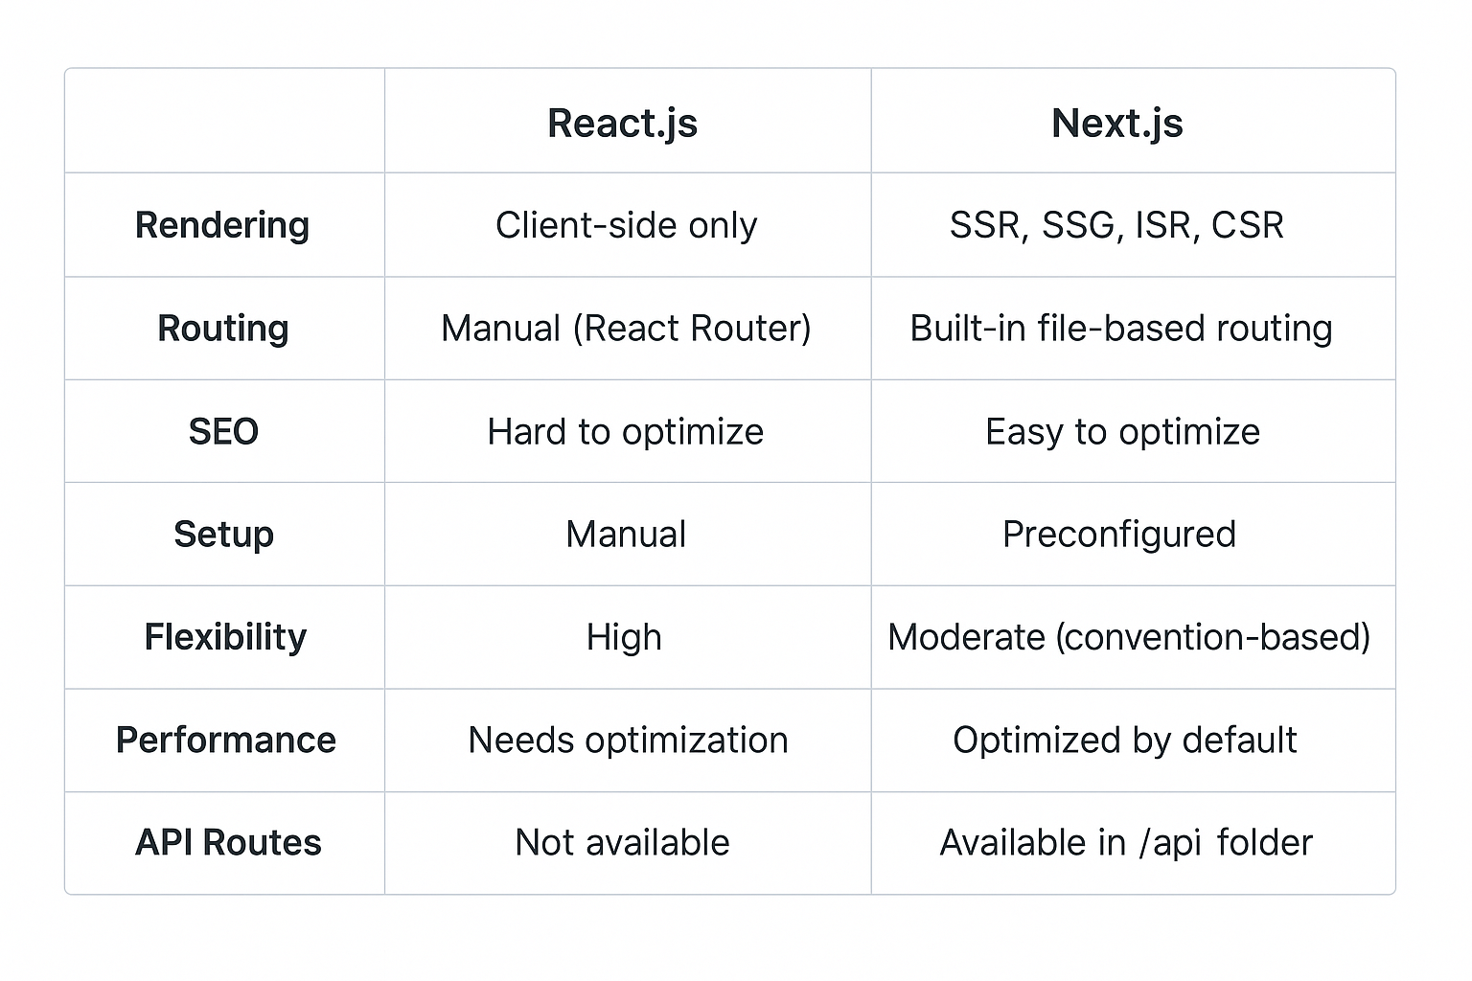The image size is (1472, 981).
Task: Click the Performance row label
Action: coord(226,741)
